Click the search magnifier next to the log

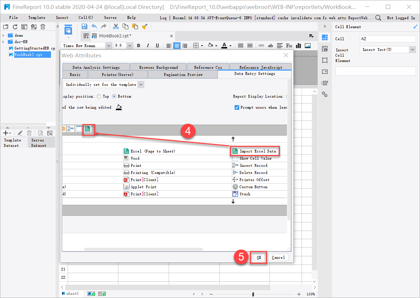(378, 18)
